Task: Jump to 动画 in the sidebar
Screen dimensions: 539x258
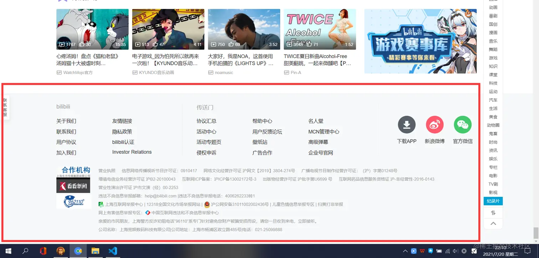Action: point(493,7)
